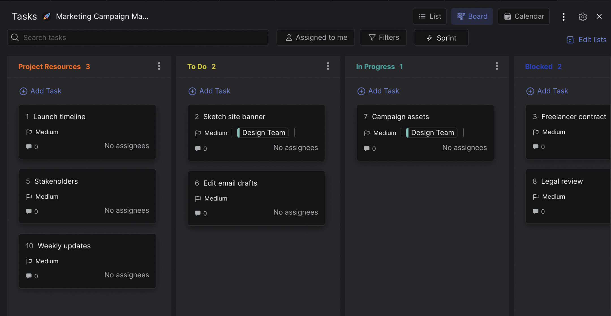
Task: Click the Board view grid icon
Action: pyautogui.click(x=461, y=16)
